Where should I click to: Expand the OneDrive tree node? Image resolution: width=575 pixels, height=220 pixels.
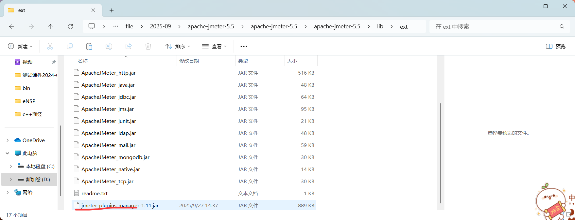click(x=8, y=140)
